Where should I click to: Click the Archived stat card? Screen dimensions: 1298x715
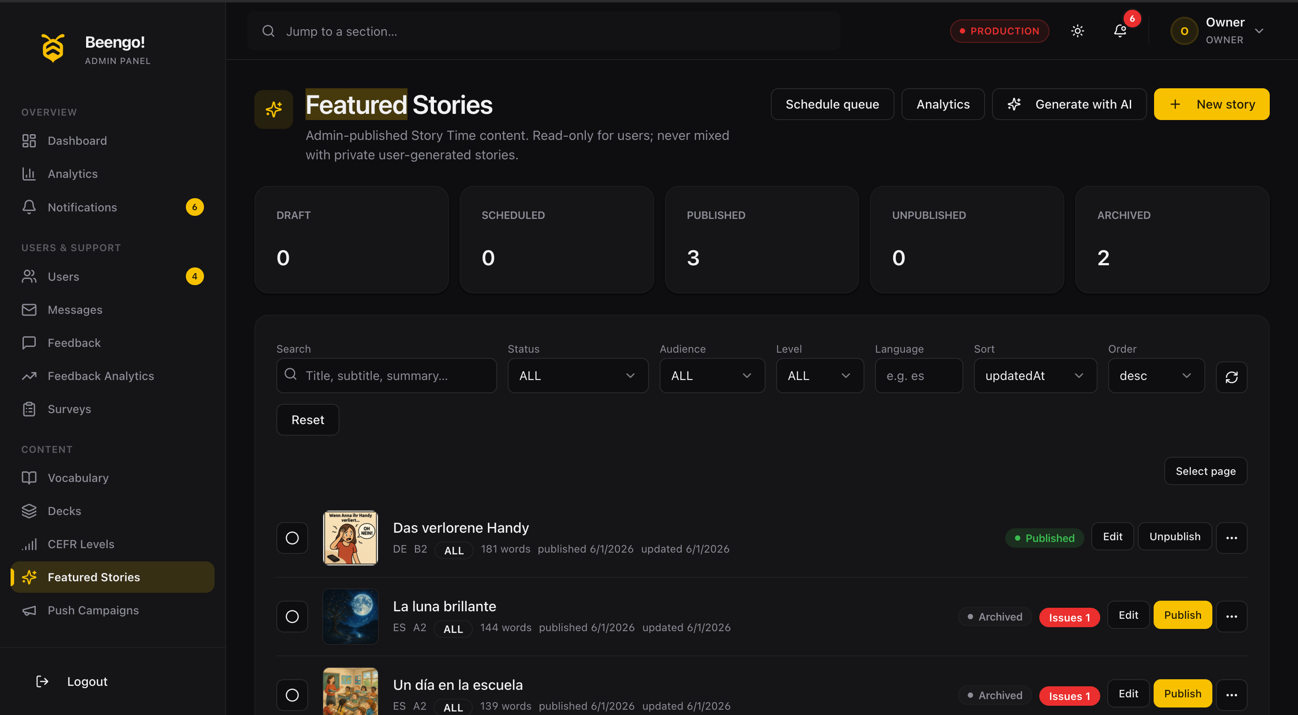(x=1172, y=240)
